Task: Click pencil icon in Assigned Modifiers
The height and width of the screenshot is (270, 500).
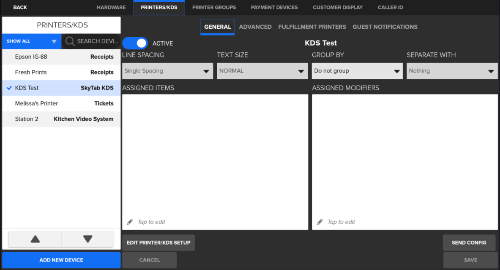Action: coord(320,222)
